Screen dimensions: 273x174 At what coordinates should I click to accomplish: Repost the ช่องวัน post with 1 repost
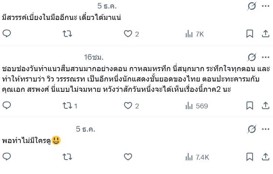[x=67, y=106]
